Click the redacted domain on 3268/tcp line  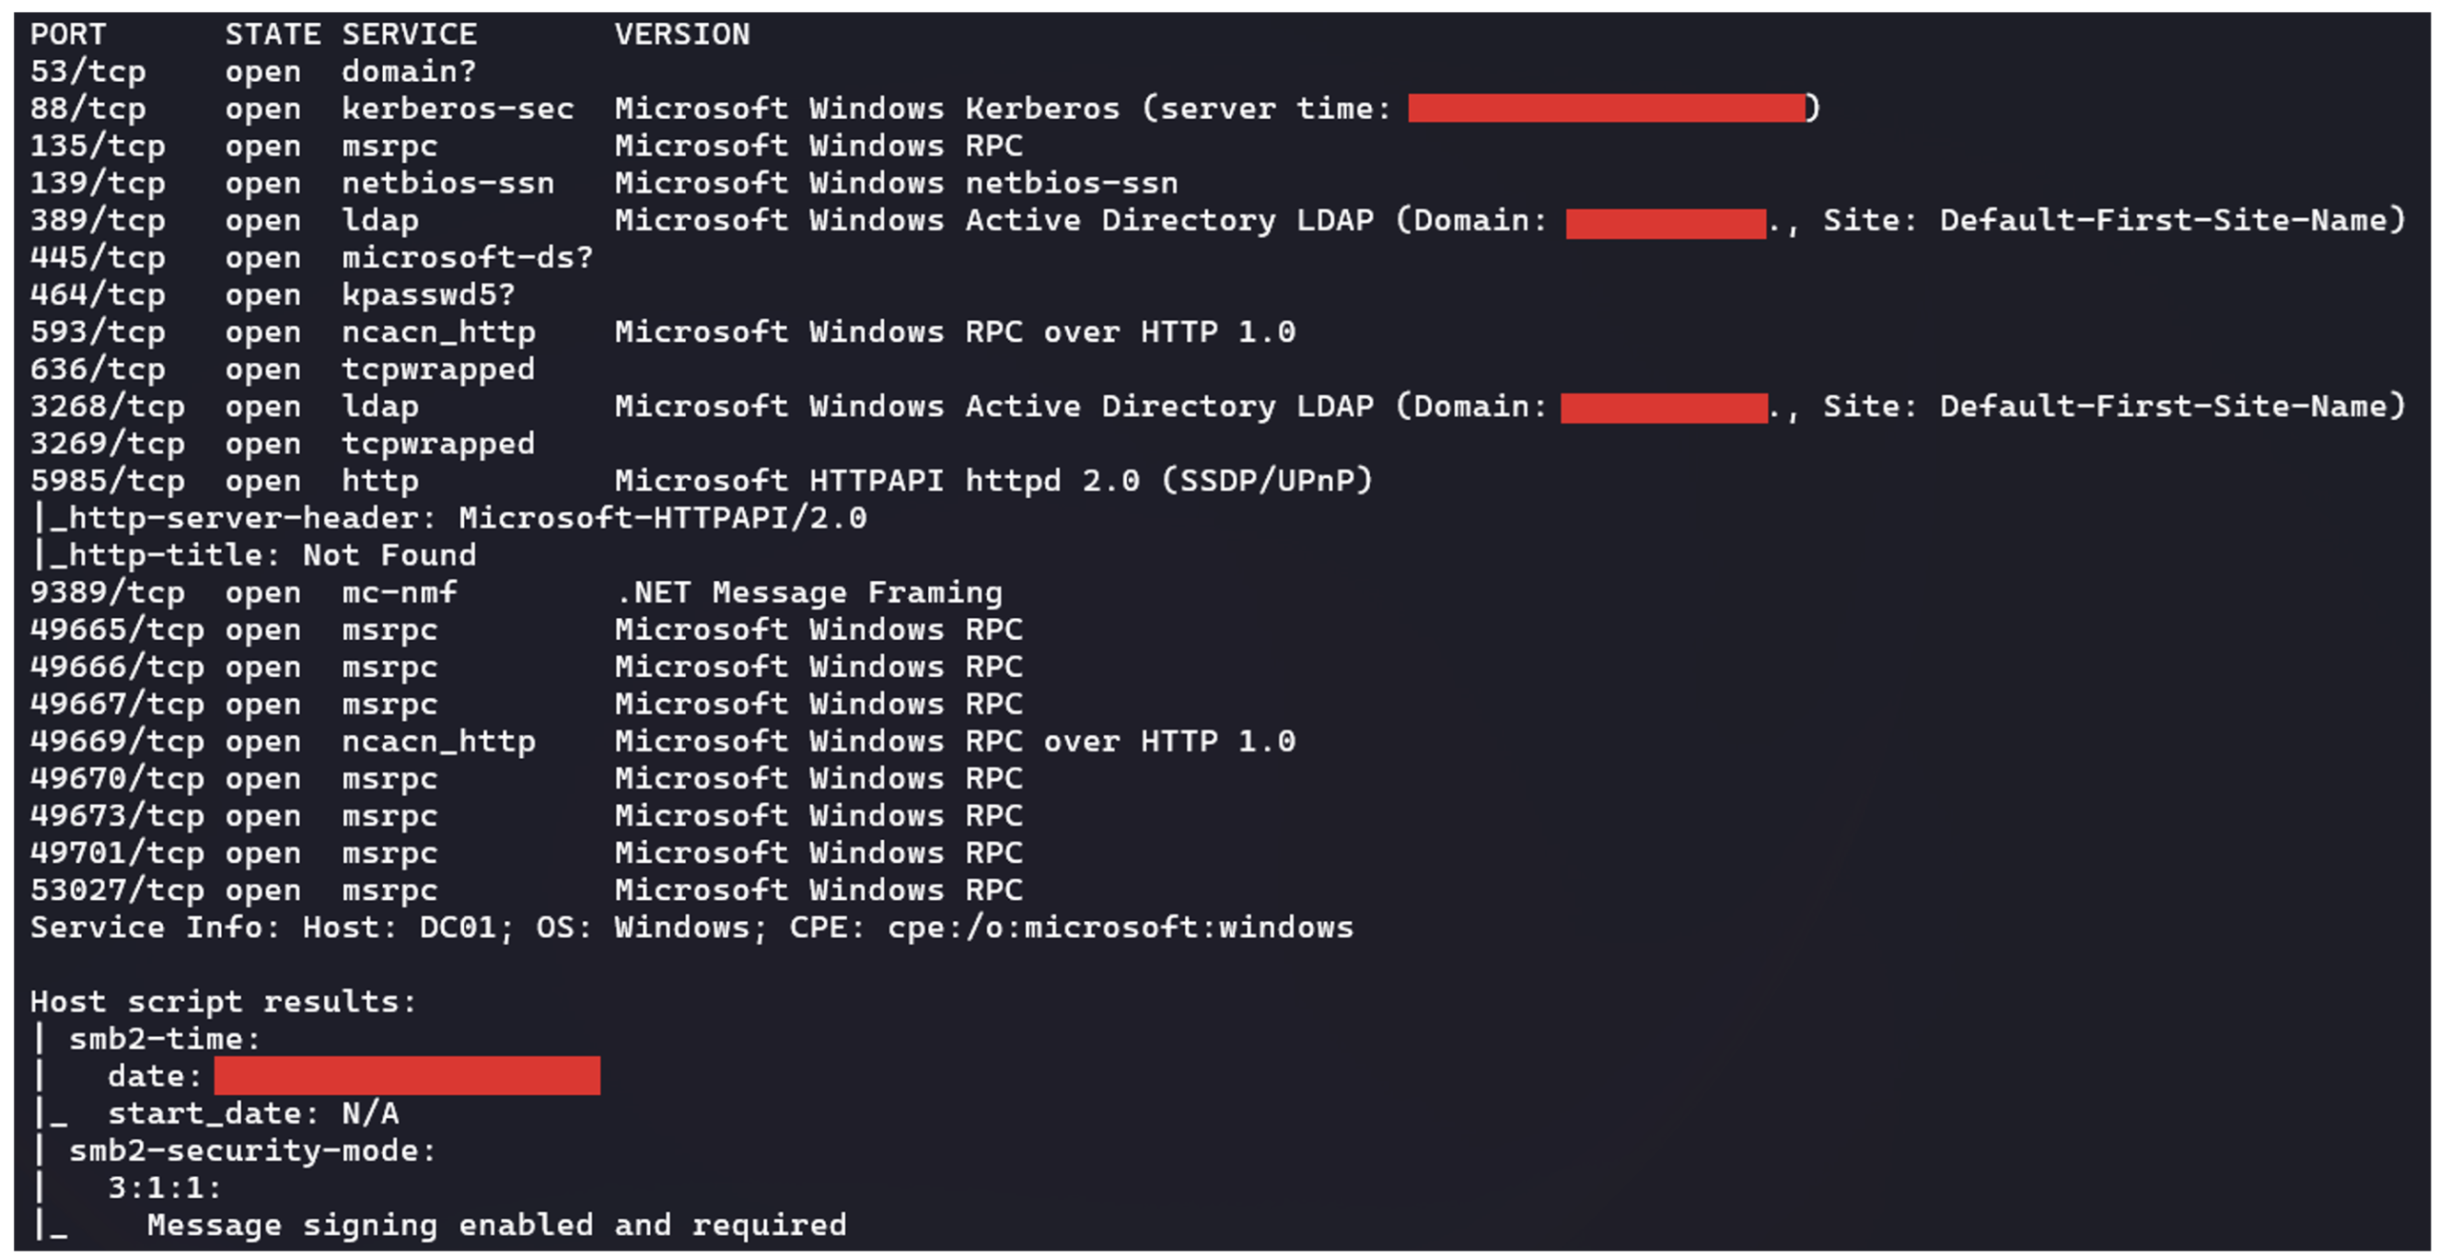tap(1663, 408)
